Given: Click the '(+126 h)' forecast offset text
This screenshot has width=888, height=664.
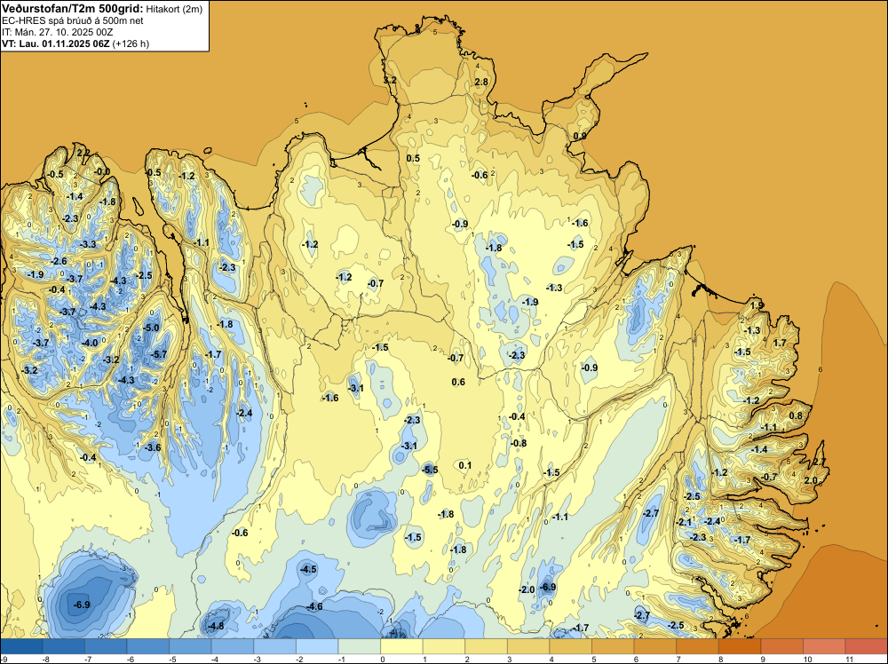Looking at the screenshot, I should (x=131, y=43).
